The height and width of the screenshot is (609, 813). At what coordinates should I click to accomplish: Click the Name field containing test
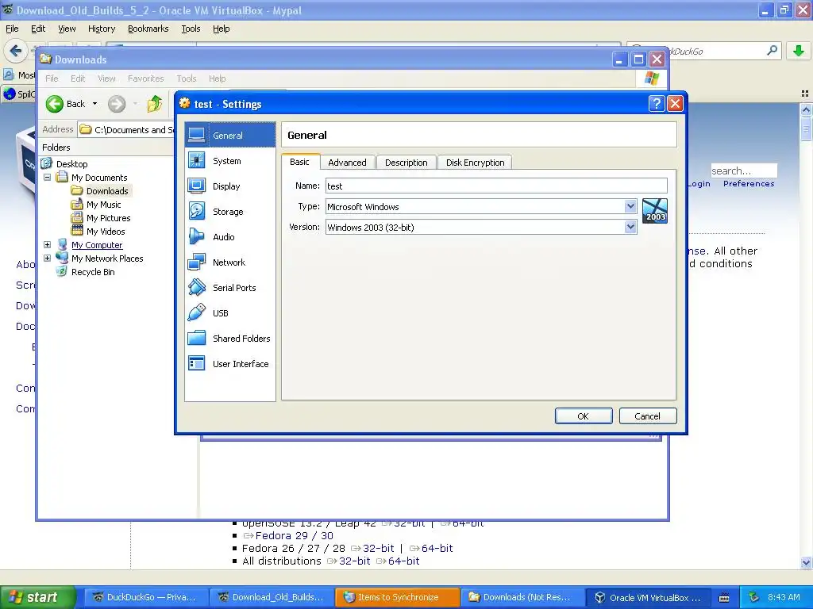[x=496, y=186]
